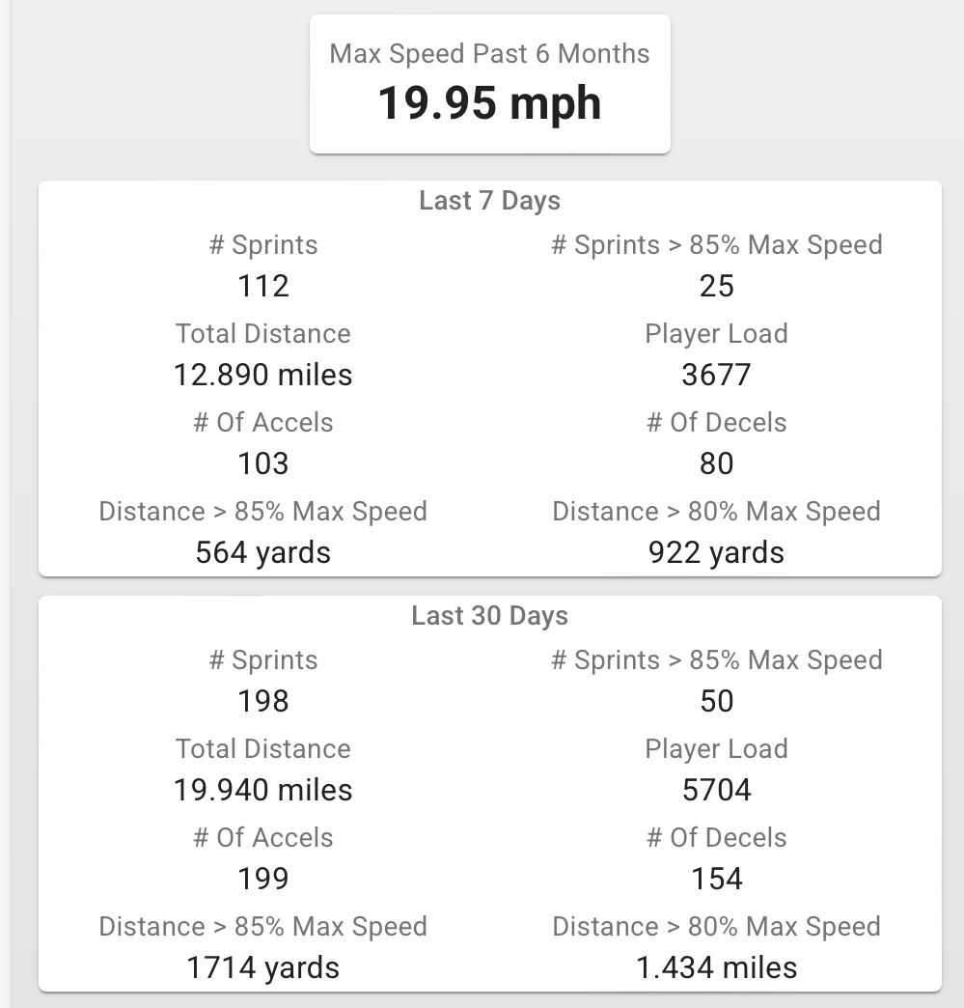The height and width of the screenshot is (1008, 964).
Task: Select the 198 sprints value
Action: coord(263,701)
